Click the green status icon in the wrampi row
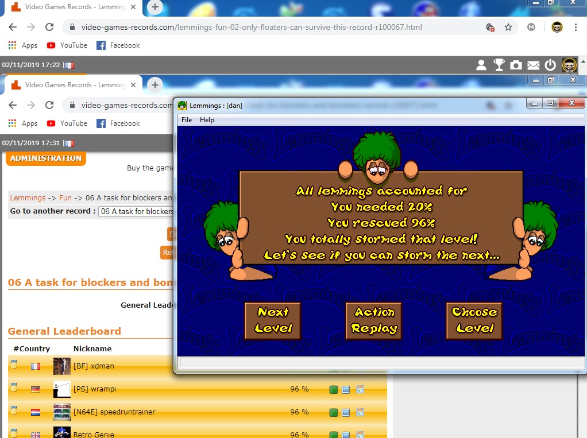Viewport: 587px width, 438px height. click(333, 390)
